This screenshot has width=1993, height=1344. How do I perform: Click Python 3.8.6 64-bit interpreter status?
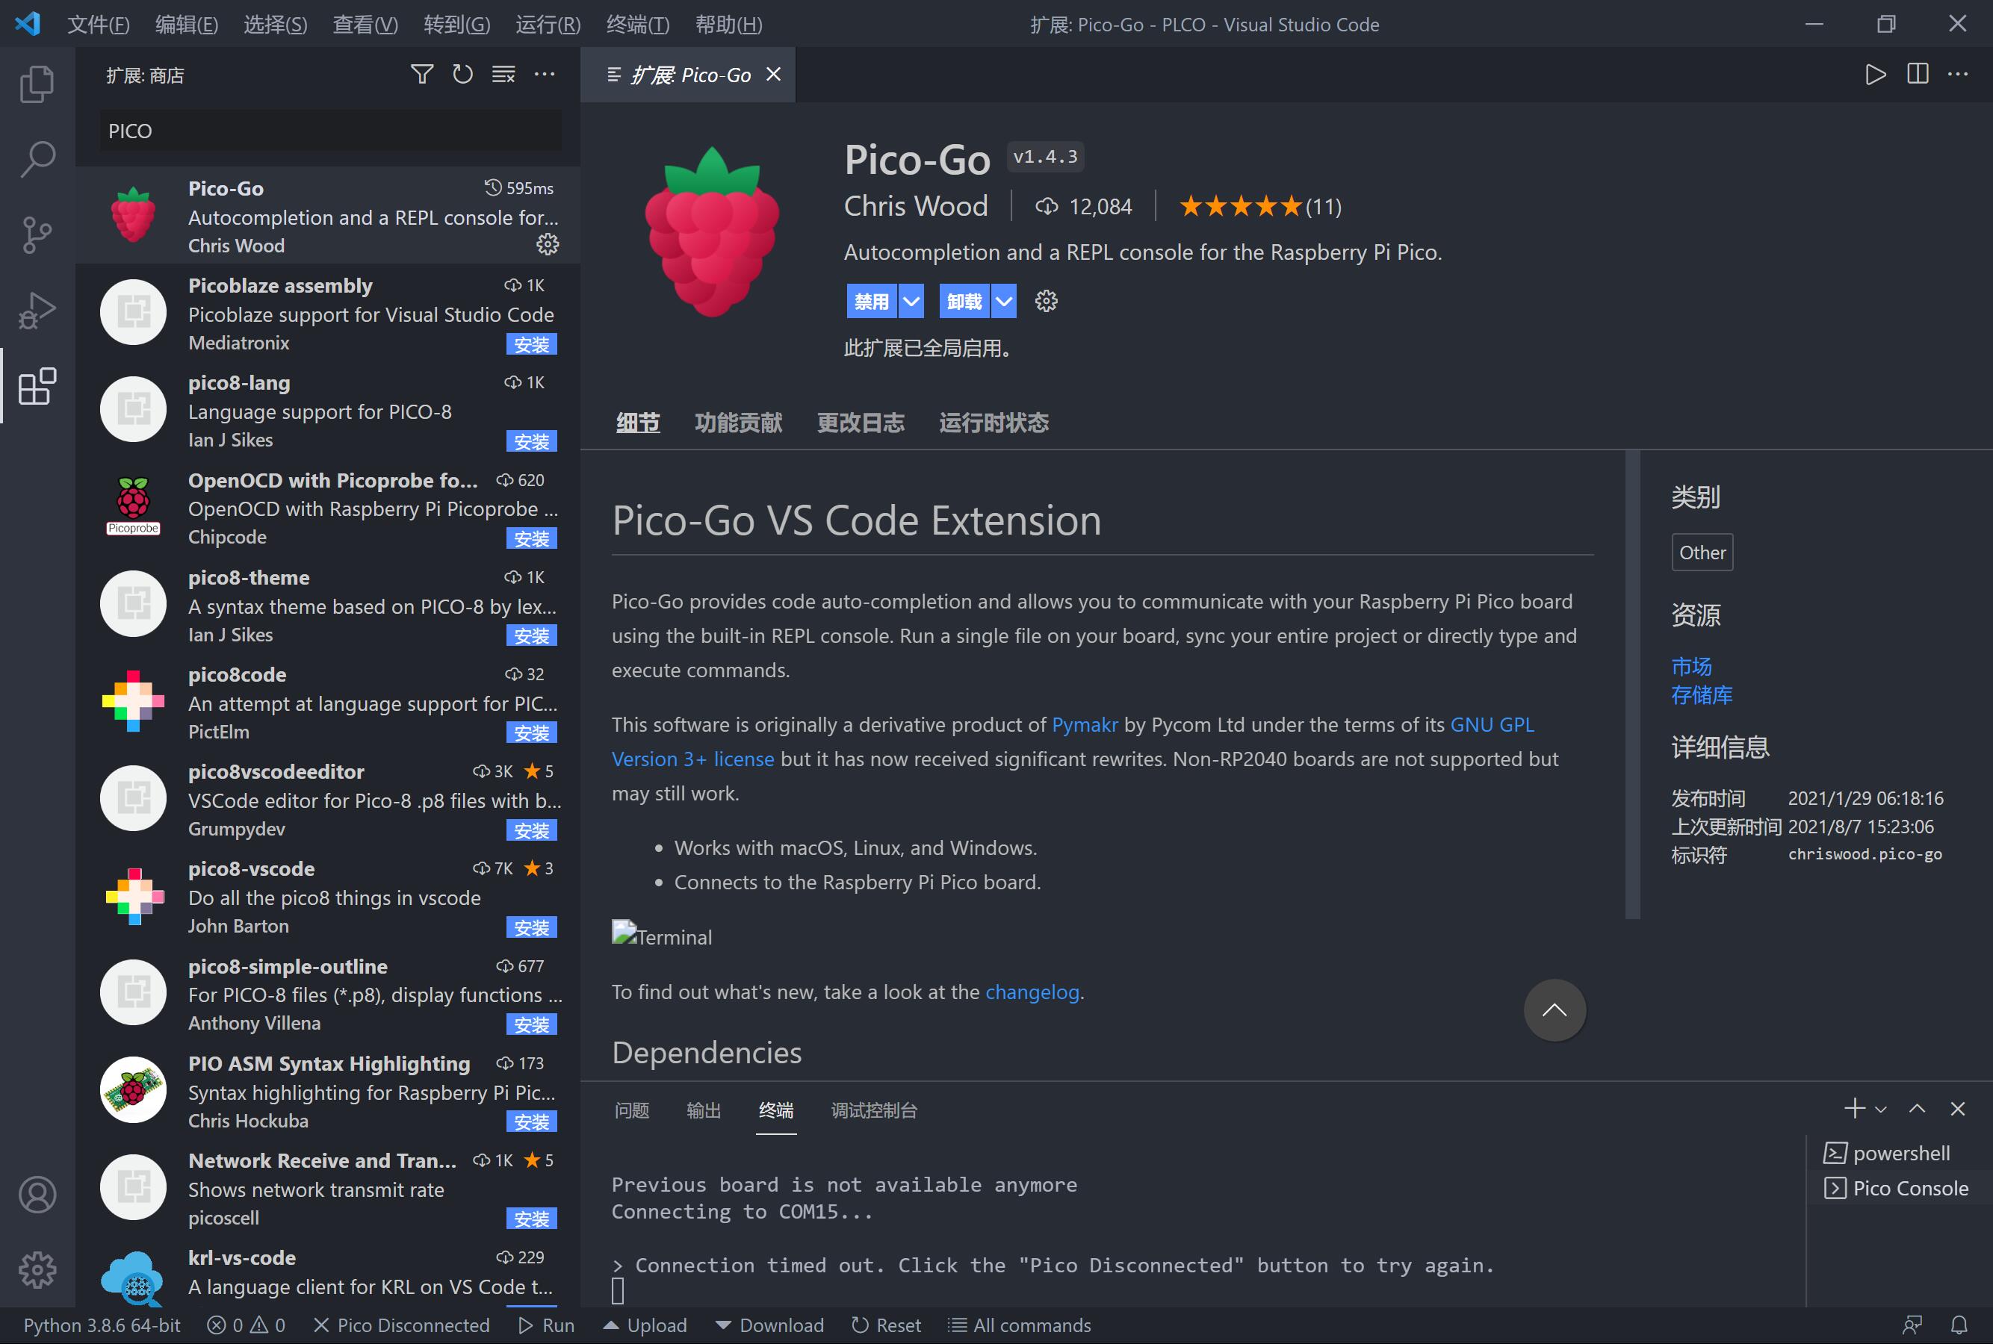[102, 1325]
